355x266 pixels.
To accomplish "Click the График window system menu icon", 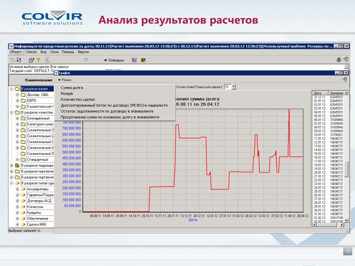I will (x=57, y=73).
